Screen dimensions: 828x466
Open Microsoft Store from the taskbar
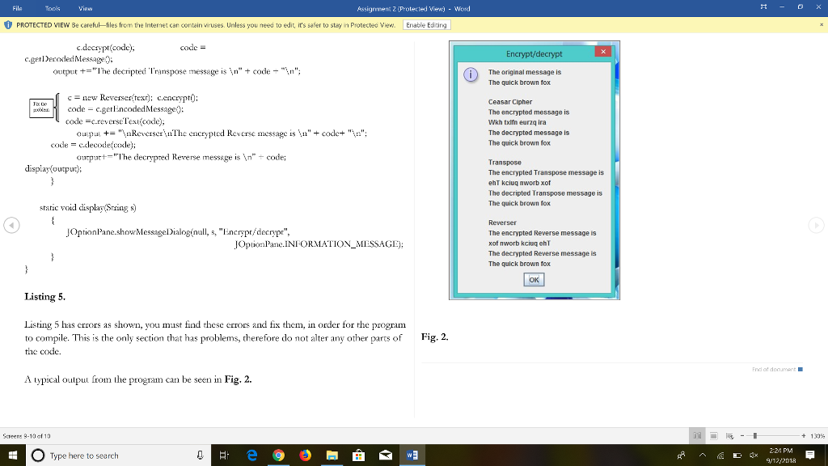[x=358, y=455]
